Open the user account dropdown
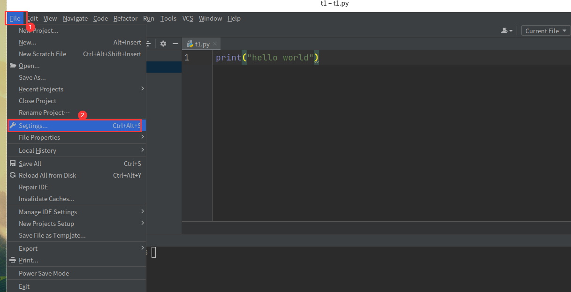 pos(507,31)
